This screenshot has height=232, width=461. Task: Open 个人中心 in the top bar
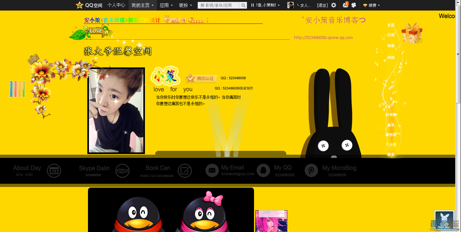click(x=116, y=5)
